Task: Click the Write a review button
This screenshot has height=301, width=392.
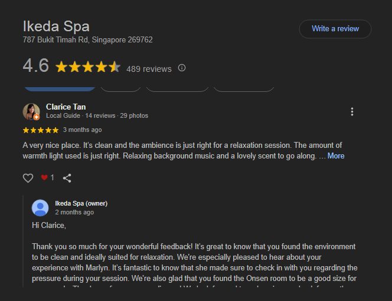Action: click(x=335, y=29)
